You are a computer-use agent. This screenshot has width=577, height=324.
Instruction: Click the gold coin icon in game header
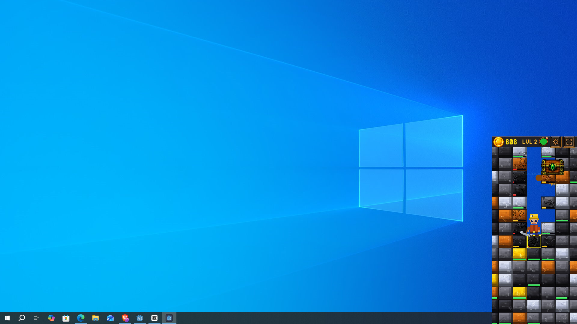(x=498, y=142)
